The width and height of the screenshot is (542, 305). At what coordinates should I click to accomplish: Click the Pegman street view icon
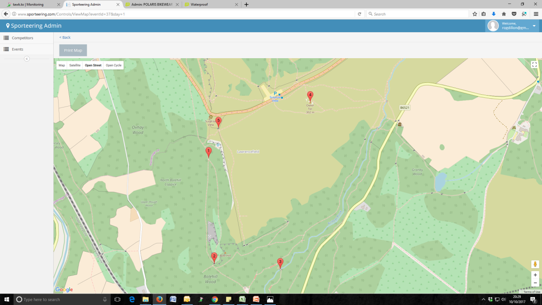(535, 264)
